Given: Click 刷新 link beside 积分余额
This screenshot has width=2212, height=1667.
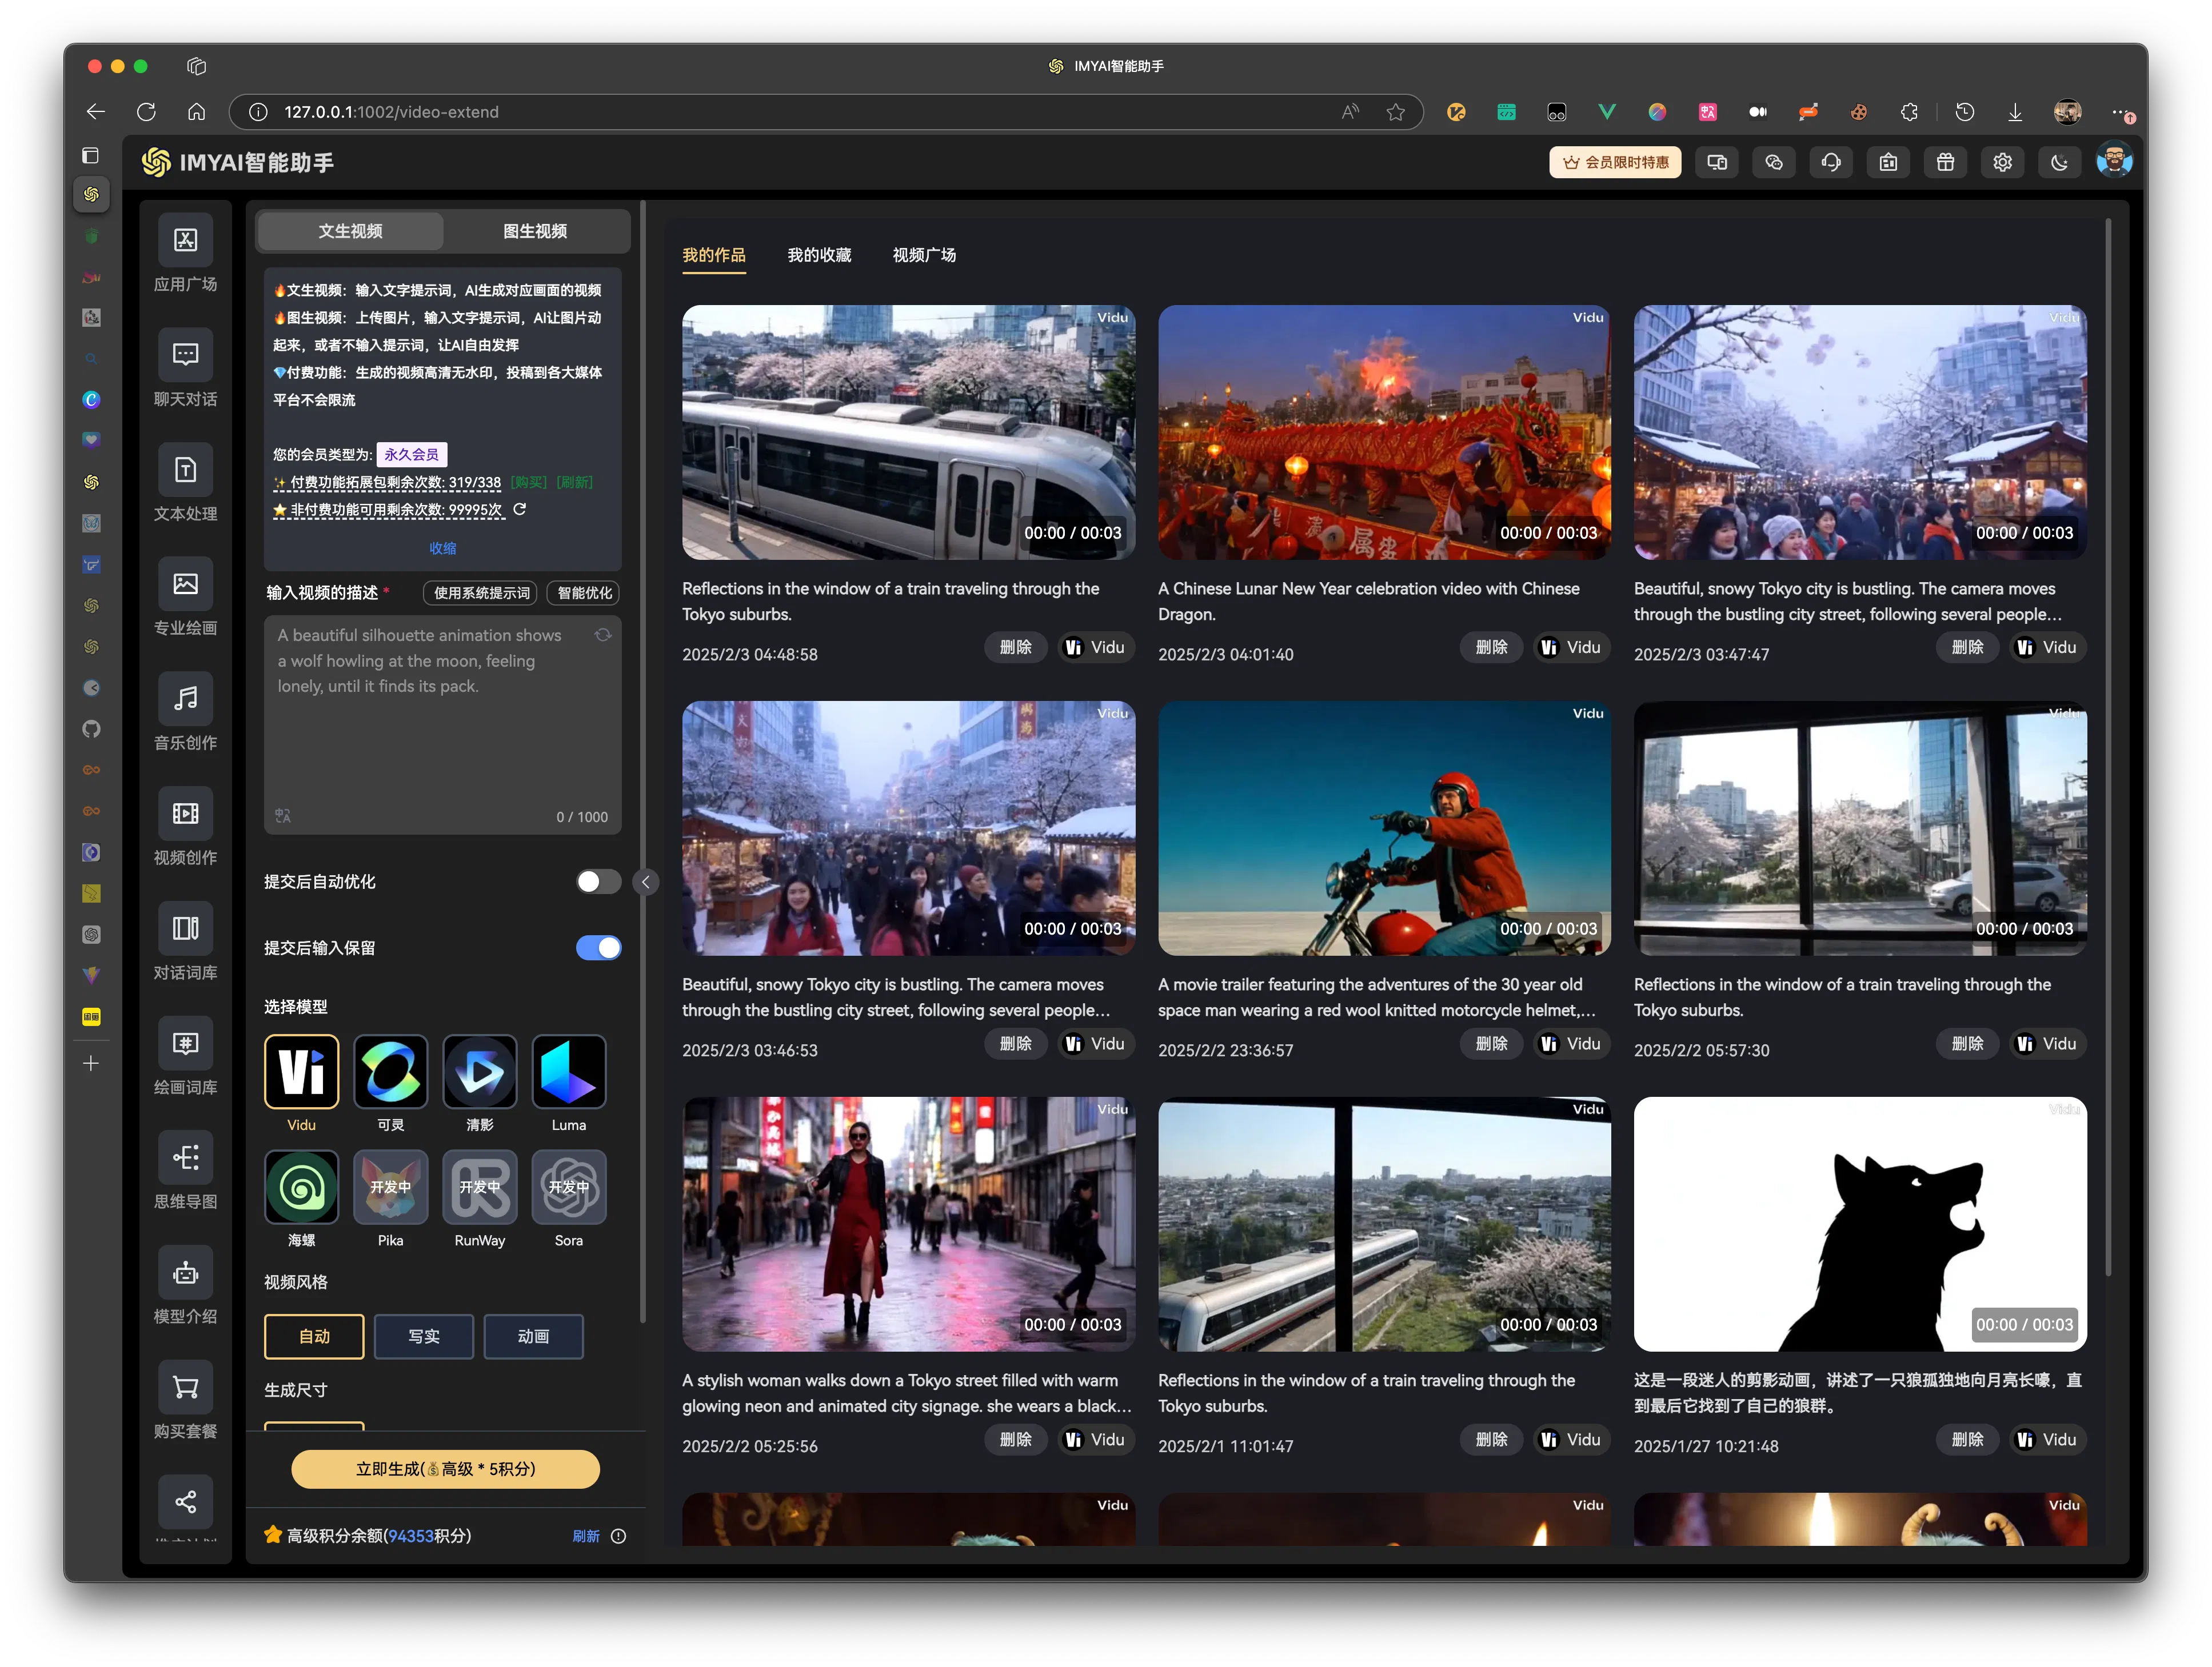Looking at the screenshot, I should (x=586, y=1536).
